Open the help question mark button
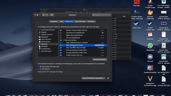This screenshot has height=96, width=171. 108,78
